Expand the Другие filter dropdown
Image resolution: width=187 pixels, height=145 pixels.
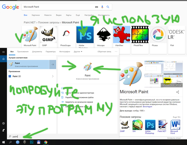click(x=78, y=51)
